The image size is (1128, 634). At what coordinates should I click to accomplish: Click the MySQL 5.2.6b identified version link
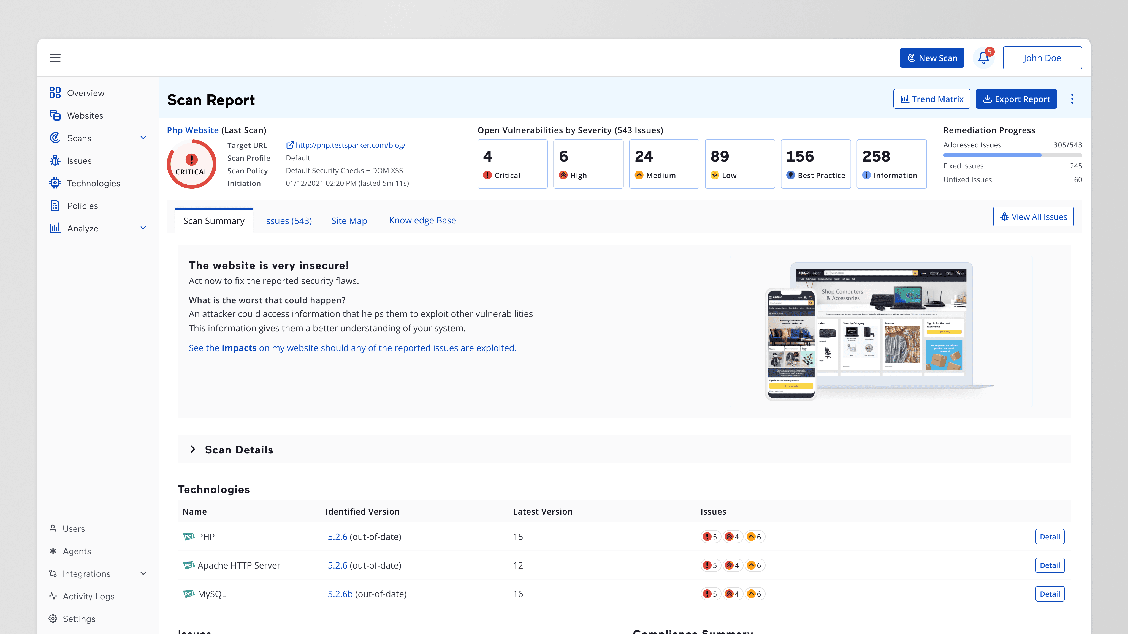[340, 594]
